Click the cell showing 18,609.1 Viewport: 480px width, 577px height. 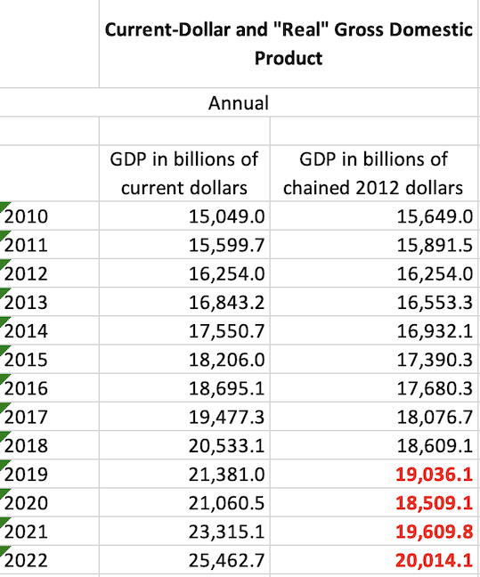(374, 445)
